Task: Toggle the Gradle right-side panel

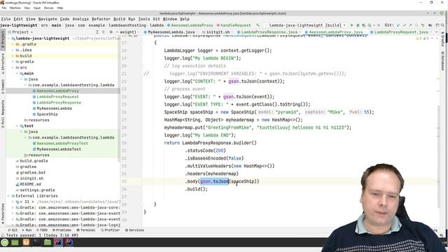Action: [x=442, y=40]
